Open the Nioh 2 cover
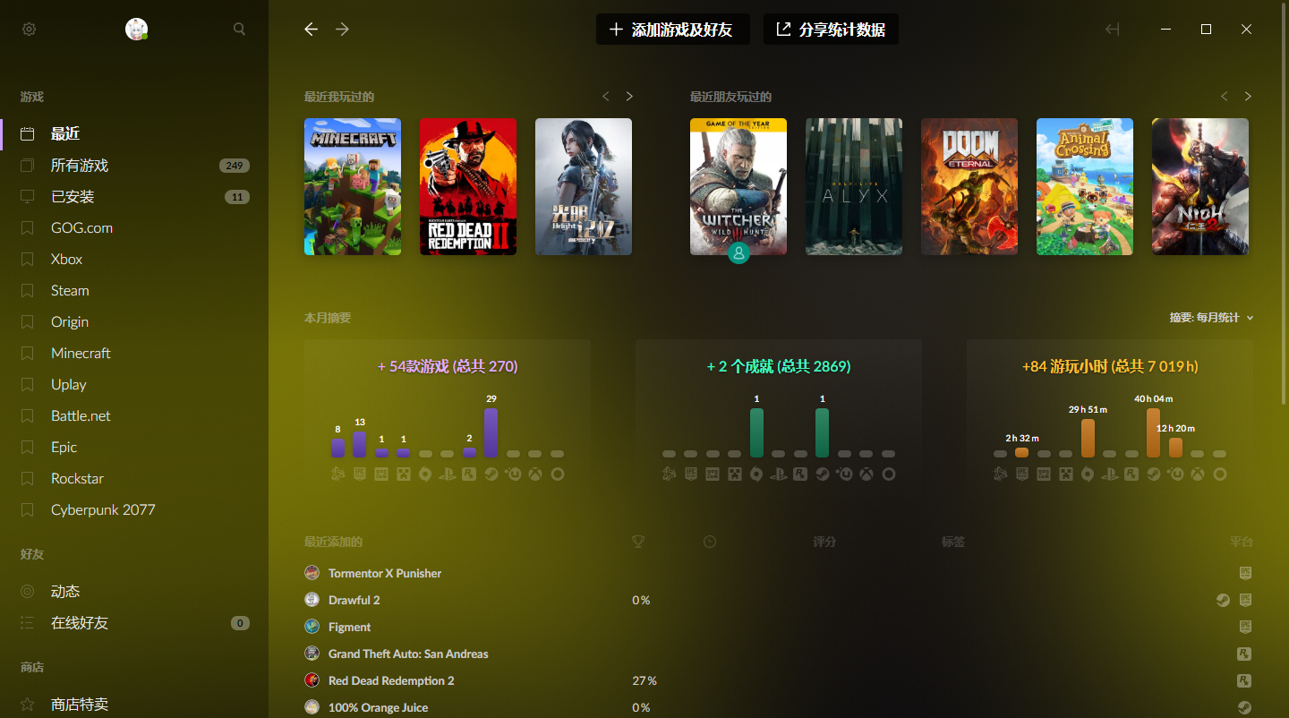 tap(1200, 186)
